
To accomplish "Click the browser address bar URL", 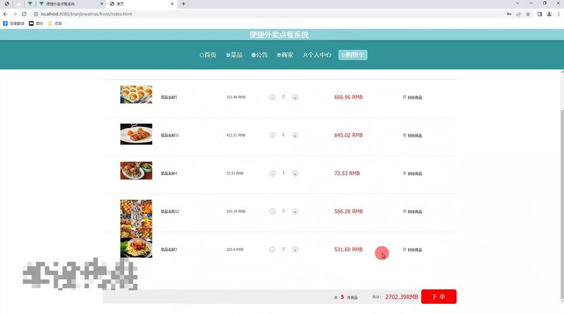I will click(189, 14).
